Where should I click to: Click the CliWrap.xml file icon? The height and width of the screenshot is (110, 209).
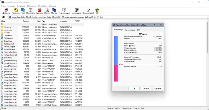(x=2, y=38)
